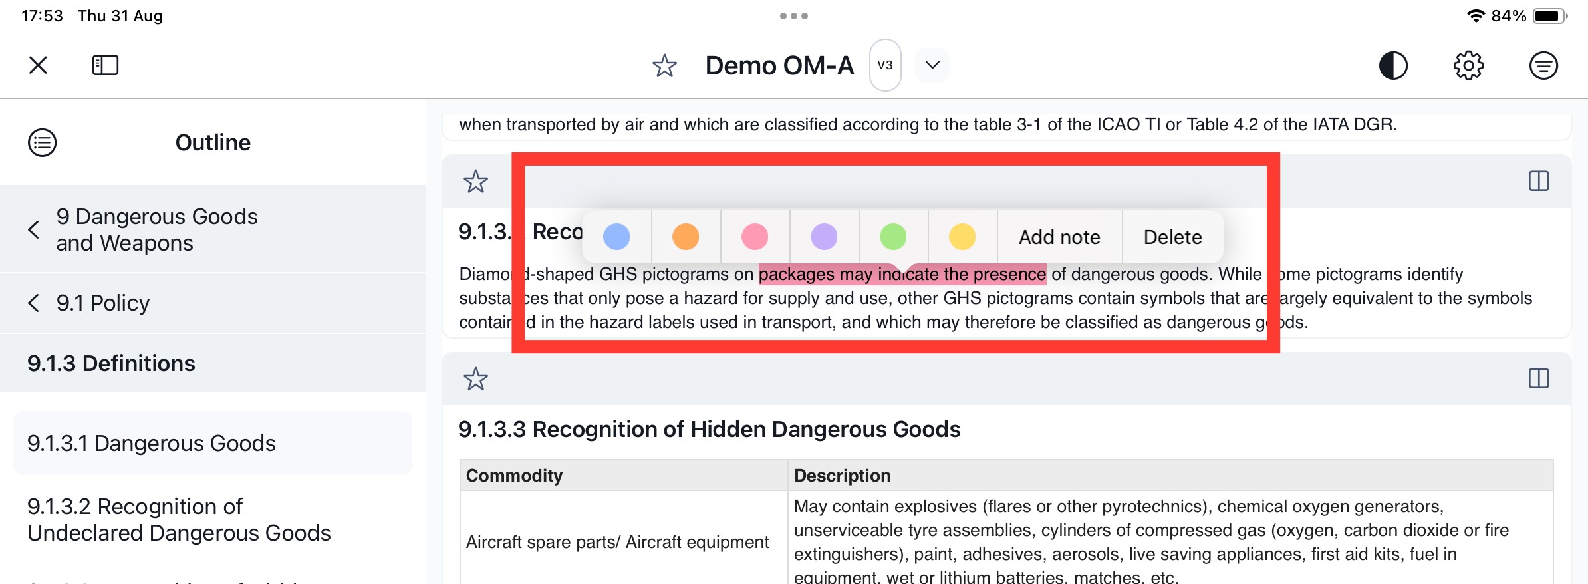Open settings gear icon
Viewport: 1588px width, 584px height.
click(1468, 65)
